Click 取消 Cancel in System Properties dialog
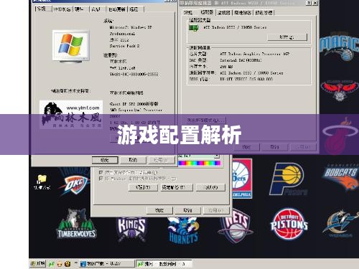 133,160
